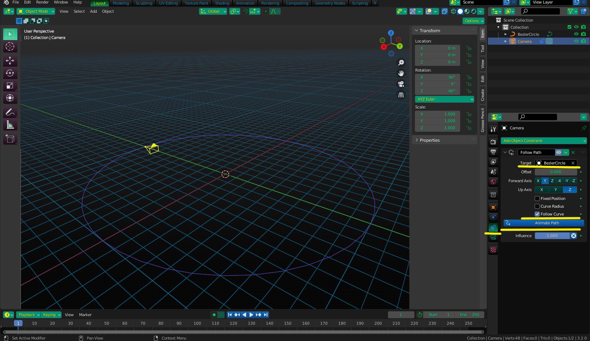Open the View Layer properties tab icon
Image resolution: width=590 pixels, height=341 pixels.
click(493, 162)
